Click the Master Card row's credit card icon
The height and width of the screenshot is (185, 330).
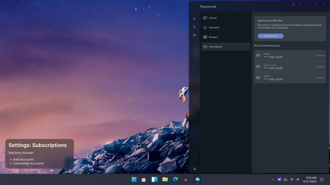tap(258, 66)
